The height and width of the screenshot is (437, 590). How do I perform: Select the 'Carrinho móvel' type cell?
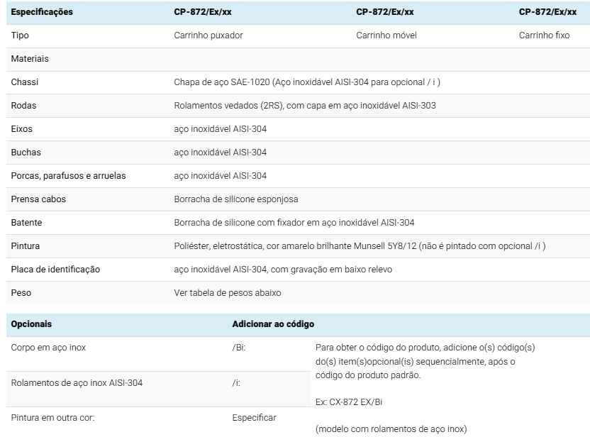(x=386, y=35)
